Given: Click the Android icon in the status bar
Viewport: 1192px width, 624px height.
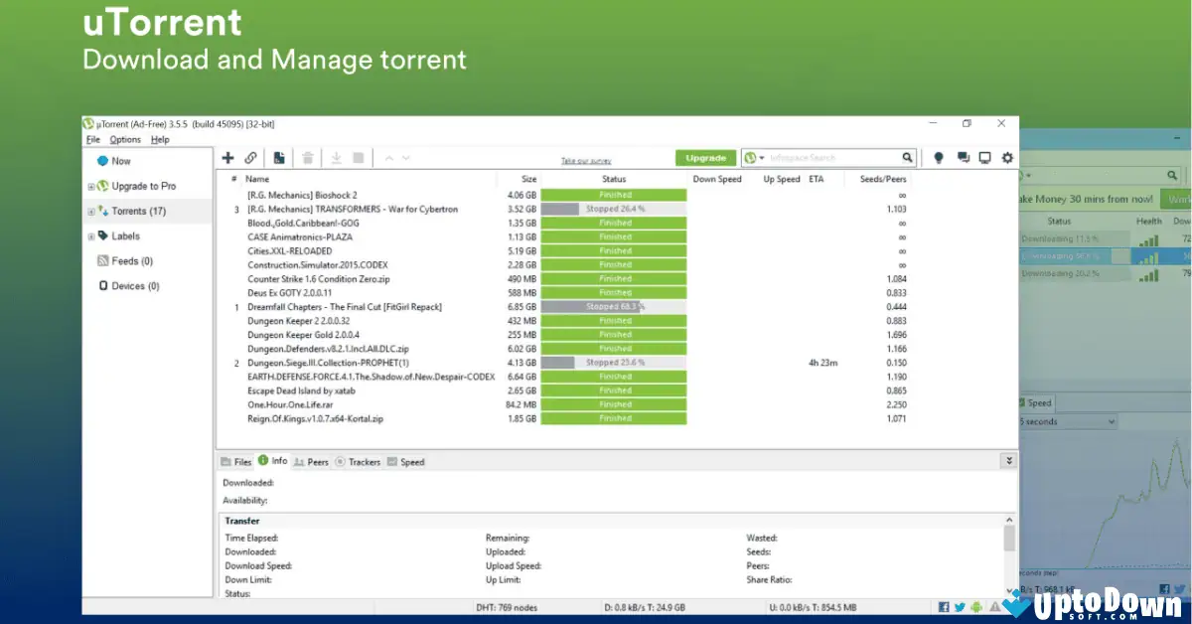Looking at the screenshot, I should click(x=975, y=606).
